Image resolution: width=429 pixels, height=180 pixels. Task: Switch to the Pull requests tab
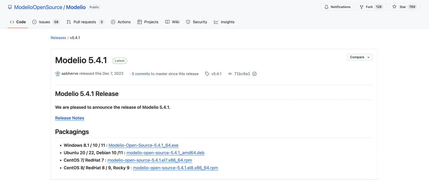[x=85, y=22]
